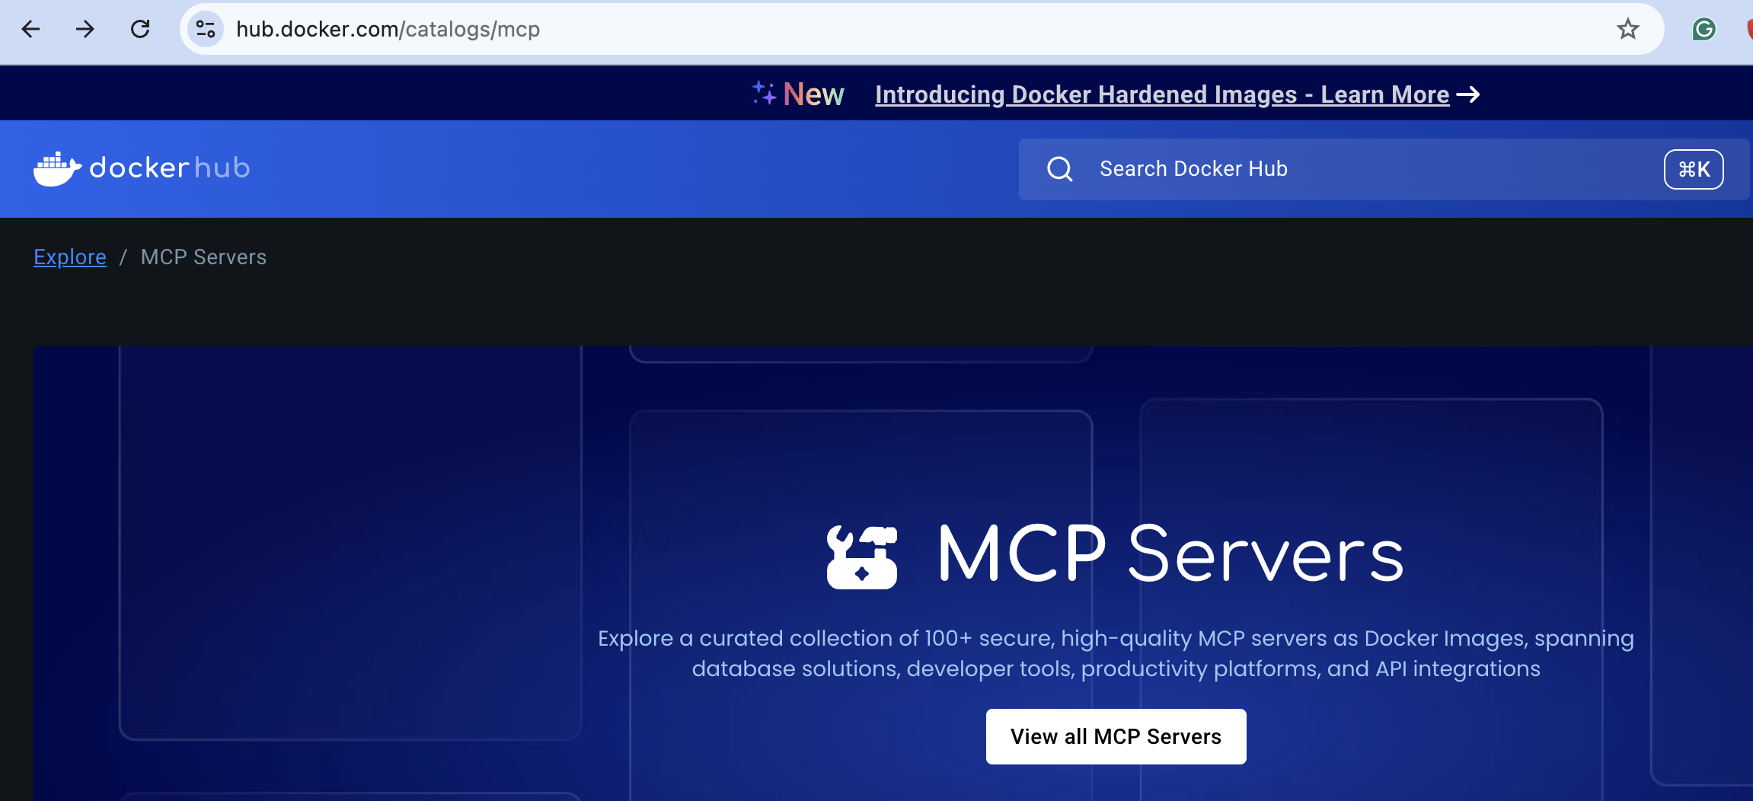Click the ⌘K shortcut badge

click(1694, 169)
